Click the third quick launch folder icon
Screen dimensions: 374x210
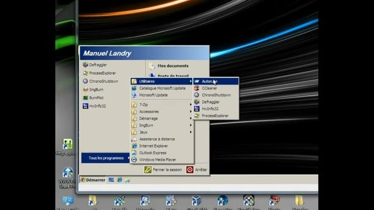click(x=127, y=180)
